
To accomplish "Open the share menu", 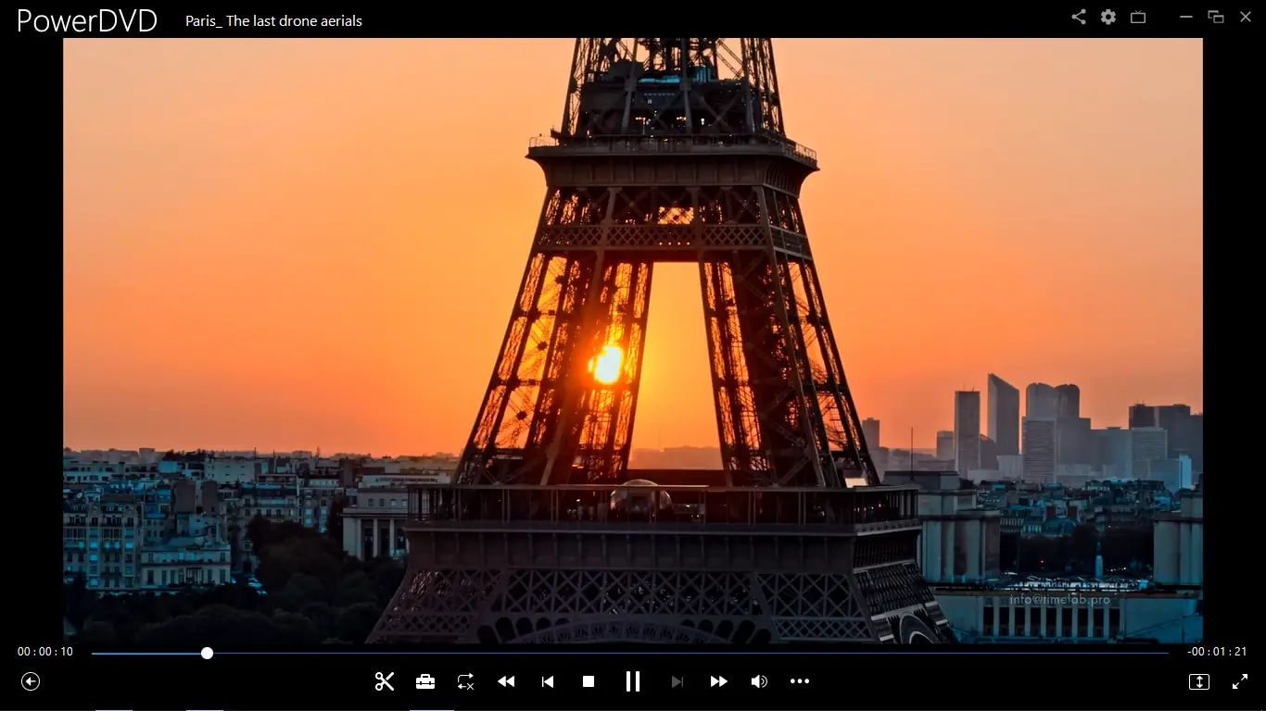I will [x=1079, y=17].
